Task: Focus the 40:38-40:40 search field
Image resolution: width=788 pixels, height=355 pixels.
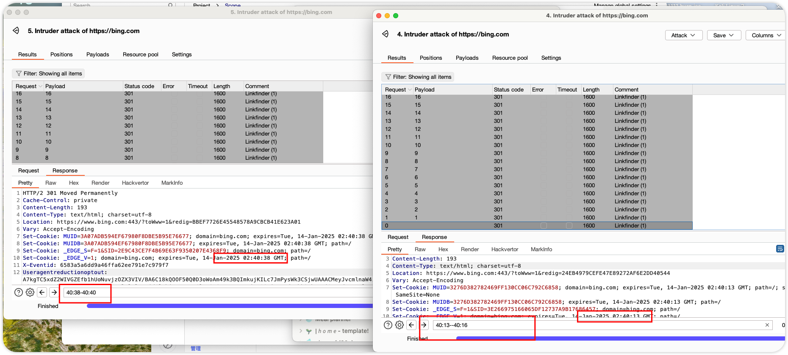Action: tap(218, 292)
